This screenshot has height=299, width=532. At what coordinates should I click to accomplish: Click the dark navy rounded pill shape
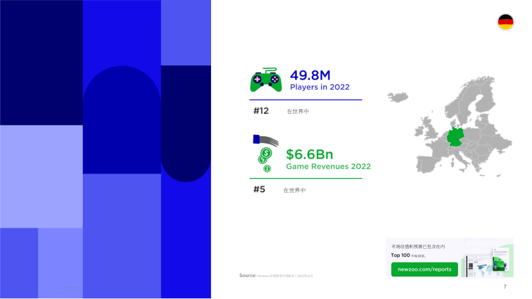point(186,124)
